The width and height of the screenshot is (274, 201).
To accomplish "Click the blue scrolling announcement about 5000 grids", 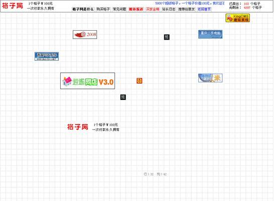I will 190,3.
